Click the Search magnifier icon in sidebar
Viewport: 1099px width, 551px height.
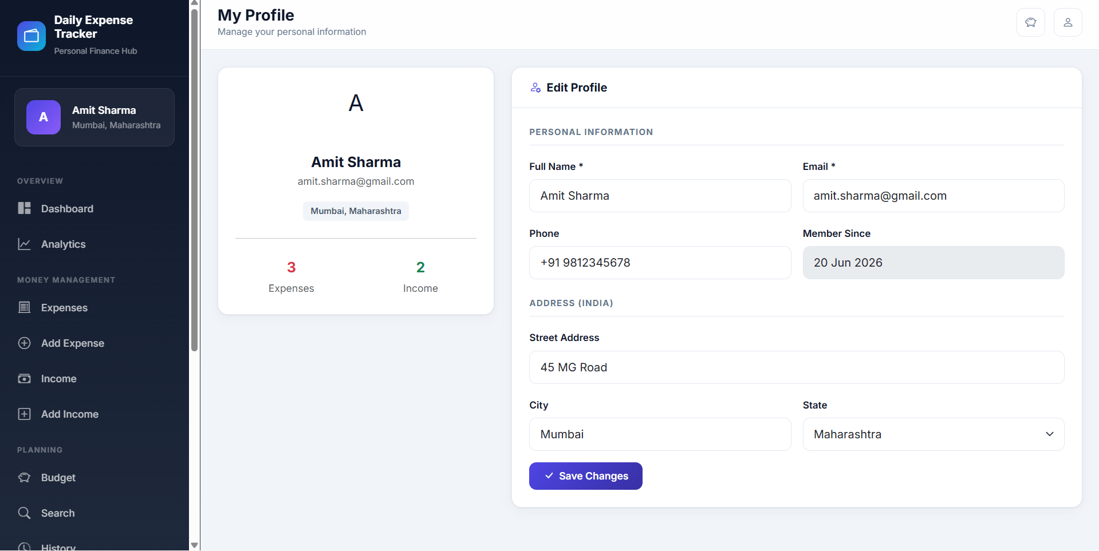(24, 513)
